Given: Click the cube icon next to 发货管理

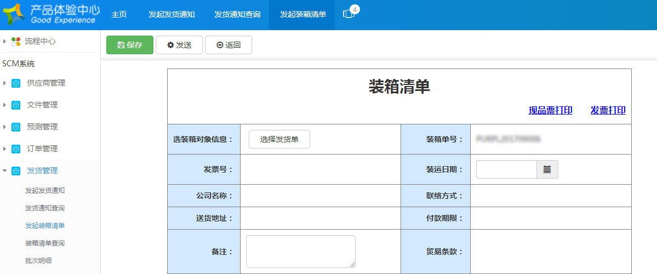Looking at the screenshot, I should (x=16, y=170).
